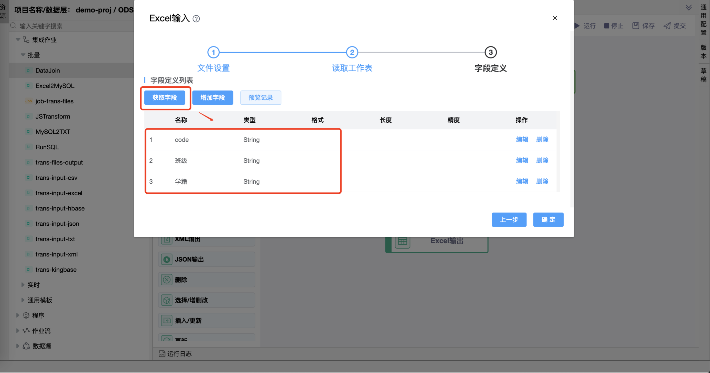Click the search magnifier icon in sidebar
Viewport: 710px width, 373px height.
click(13, 26)
